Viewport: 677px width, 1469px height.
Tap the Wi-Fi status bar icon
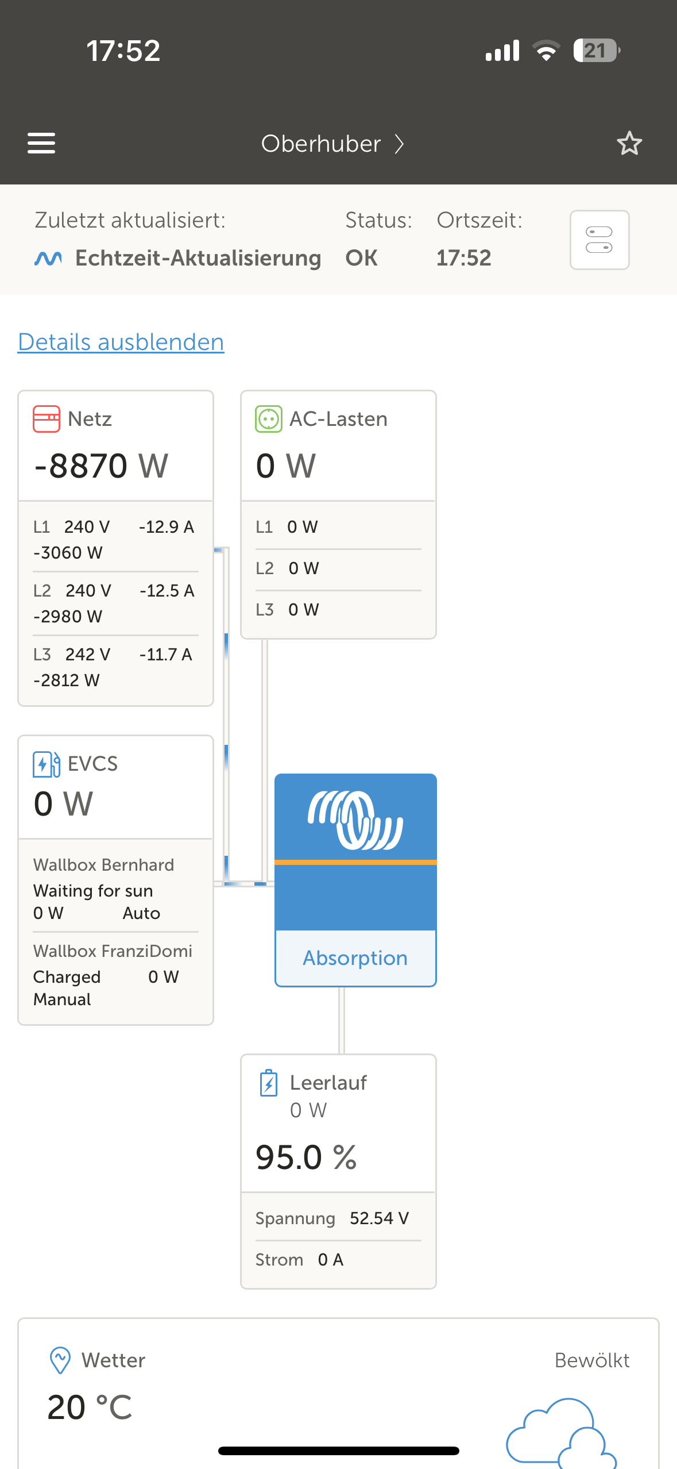click(546, 51)
